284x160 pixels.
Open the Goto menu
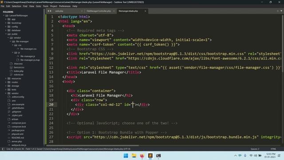click(x=39, y=6)
